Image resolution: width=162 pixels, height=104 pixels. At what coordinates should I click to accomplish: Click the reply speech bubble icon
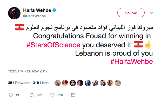11,95
